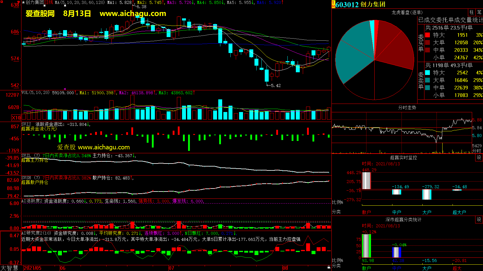
Task: Click the star icon before 创力集团
Action: tap(24, 2)
